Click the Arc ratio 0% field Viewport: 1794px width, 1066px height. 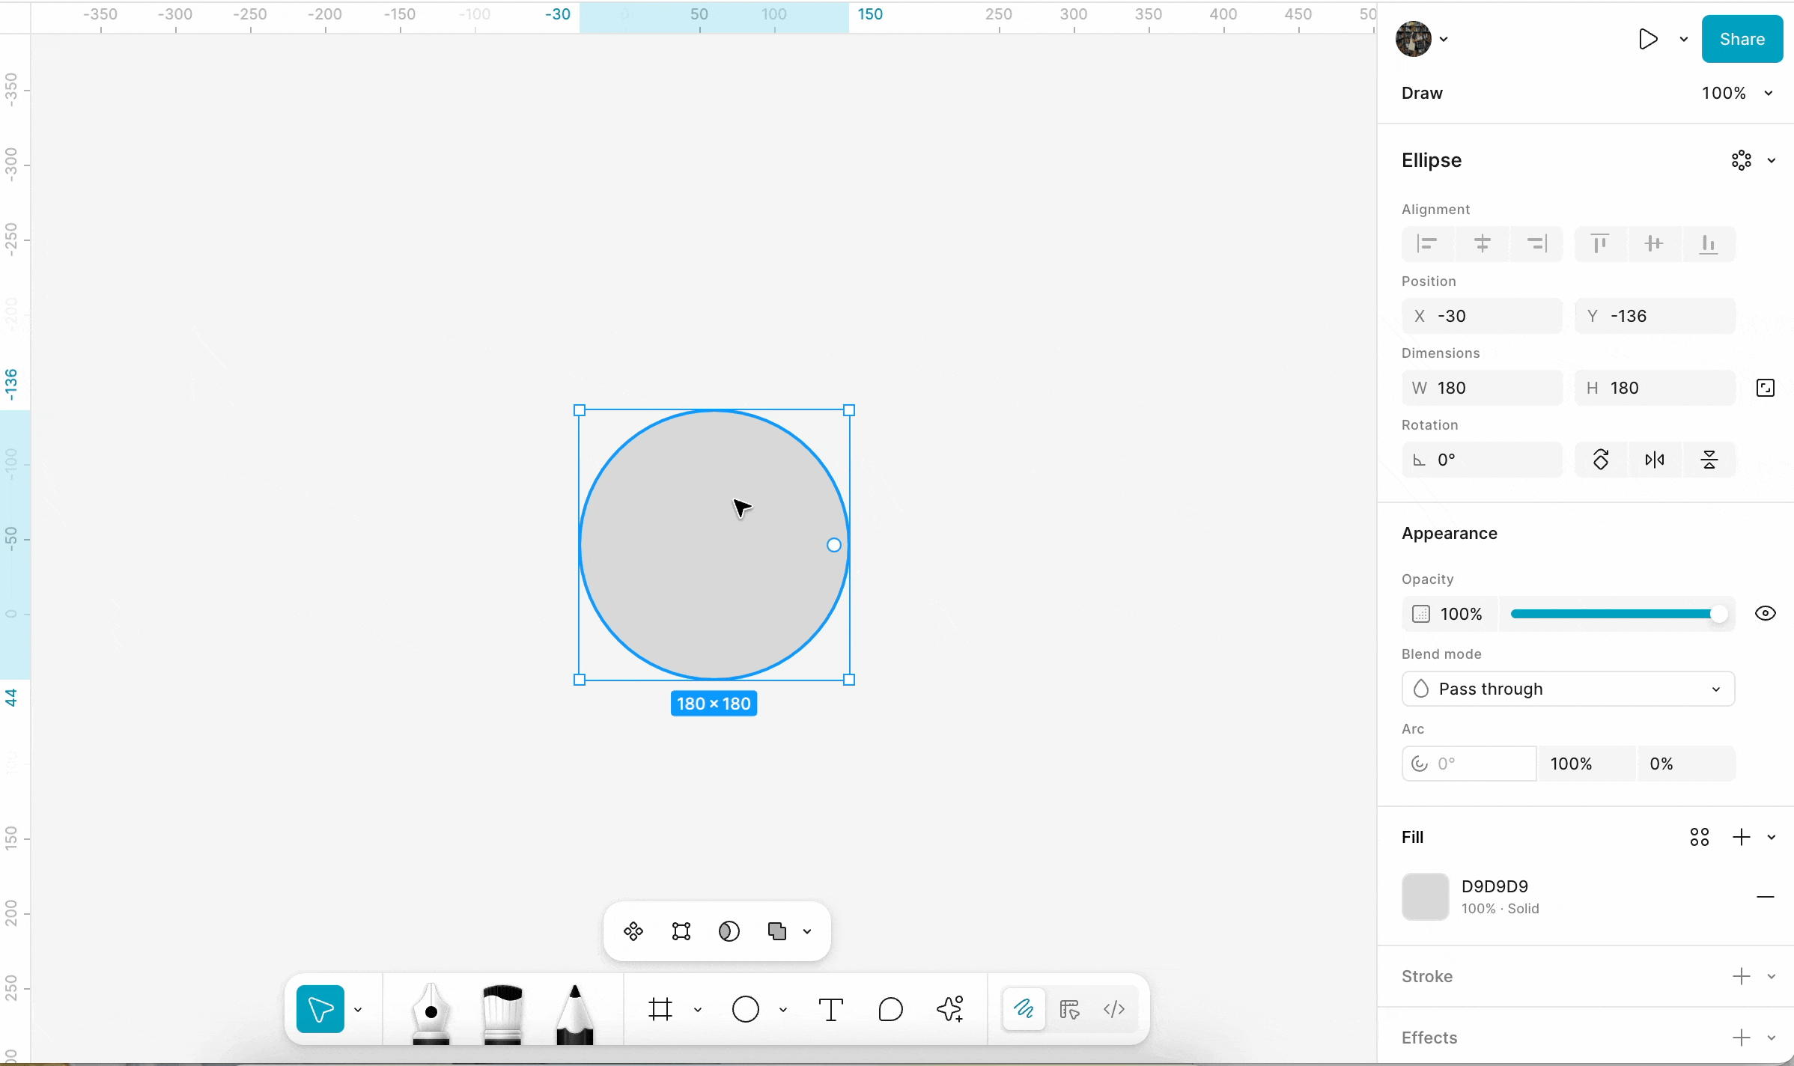(1686, 764)
